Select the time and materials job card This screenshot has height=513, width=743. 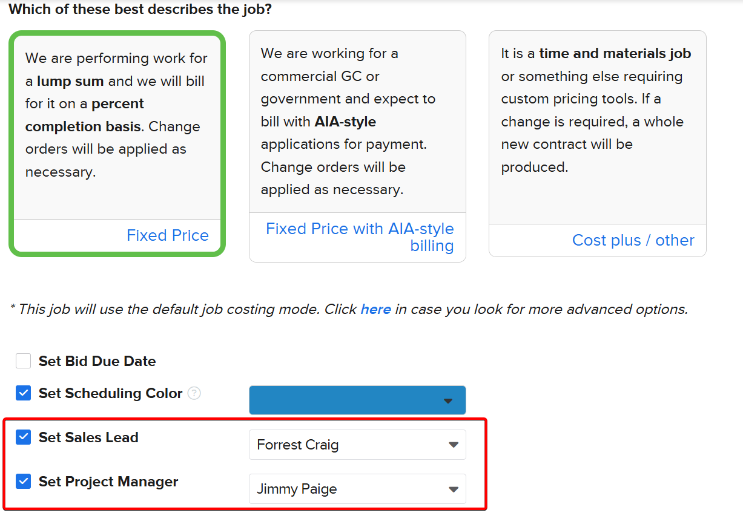click(597, 121)
